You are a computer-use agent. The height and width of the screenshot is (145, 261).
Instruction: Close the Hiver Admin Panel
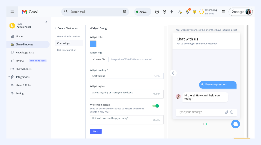point(46,22)
